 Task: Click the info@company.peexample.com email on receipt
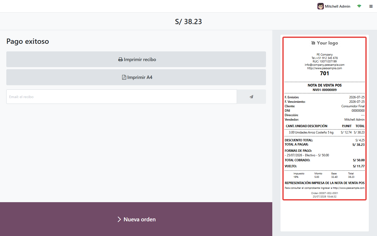(325, 65)
